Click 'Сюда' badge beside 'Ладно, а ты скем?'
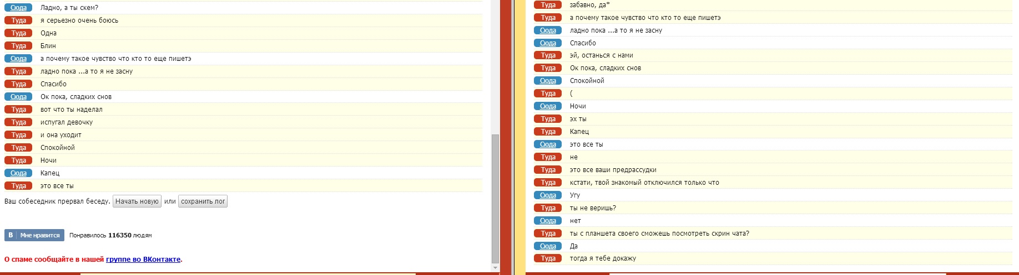 [18, 8]
